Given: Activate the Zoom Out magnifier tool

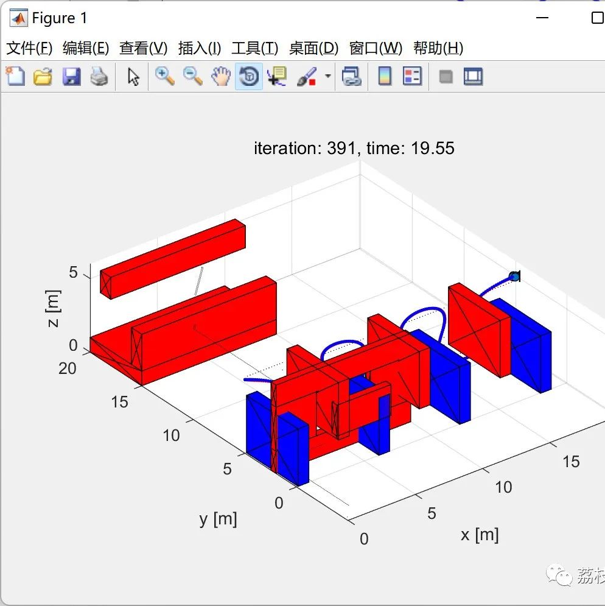Looking at the screenshot, I should coord(193,76).
